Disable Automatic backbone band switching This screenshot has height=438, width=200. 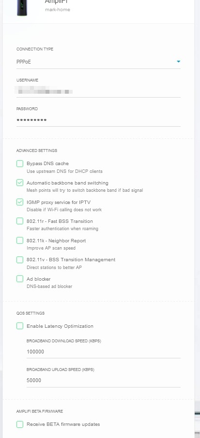pos(20,183)
